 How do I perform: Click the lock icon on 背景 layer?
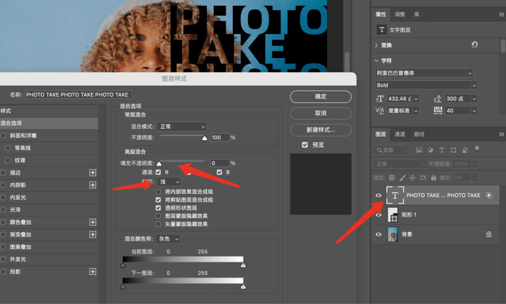tap(488, 234)
